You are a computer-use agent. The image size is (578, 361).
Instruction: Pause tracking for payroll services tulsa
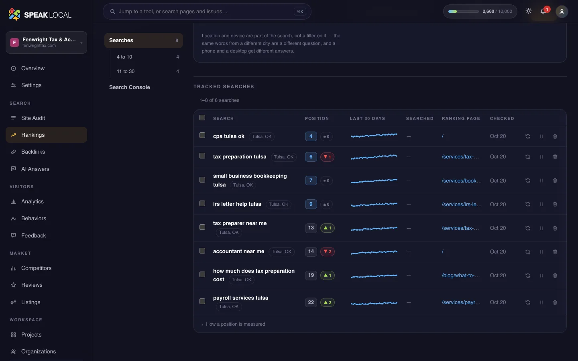coord(541,302)
